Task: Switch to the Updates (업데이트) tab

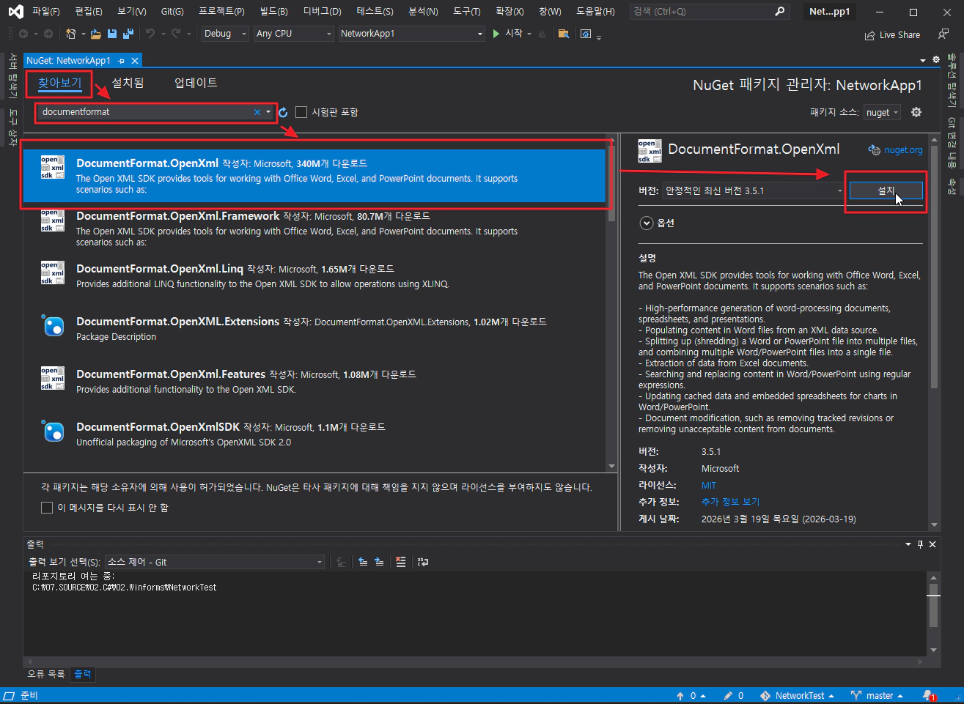Action: click(x=196, y=83)
